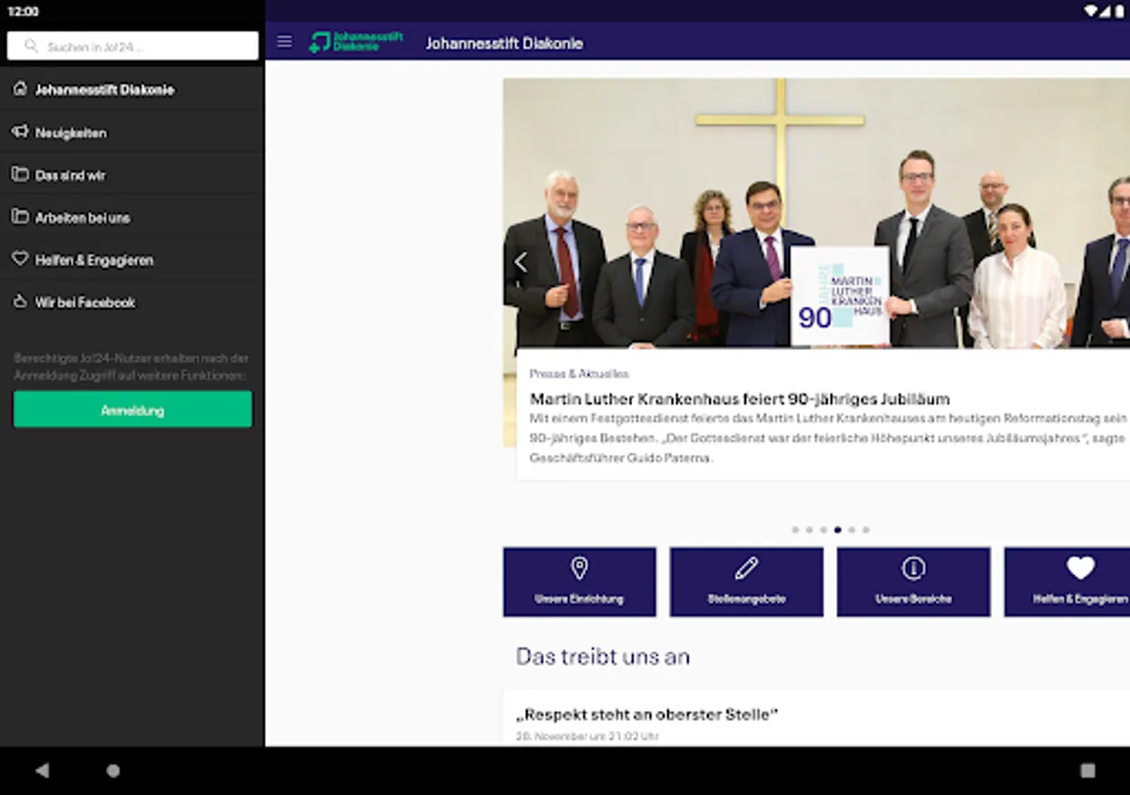
Task: Click the battery status bar icon
Action: (1118, 11)
